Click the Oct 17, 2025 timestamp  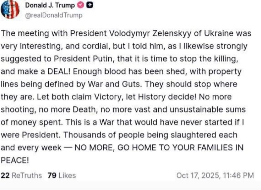[x=215, y=175]
